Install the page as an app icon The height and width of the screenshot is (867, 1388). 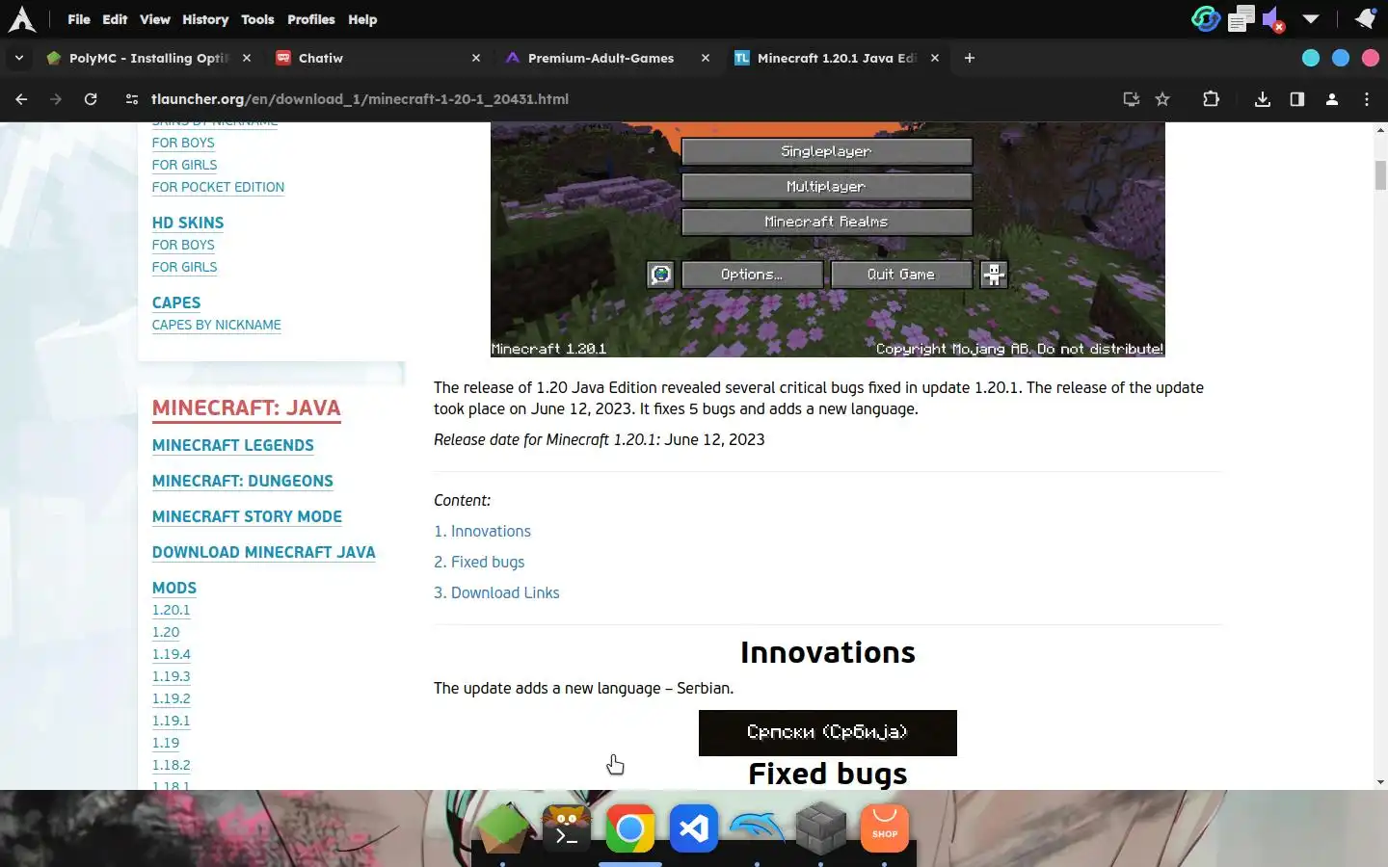pos(1131,99)
